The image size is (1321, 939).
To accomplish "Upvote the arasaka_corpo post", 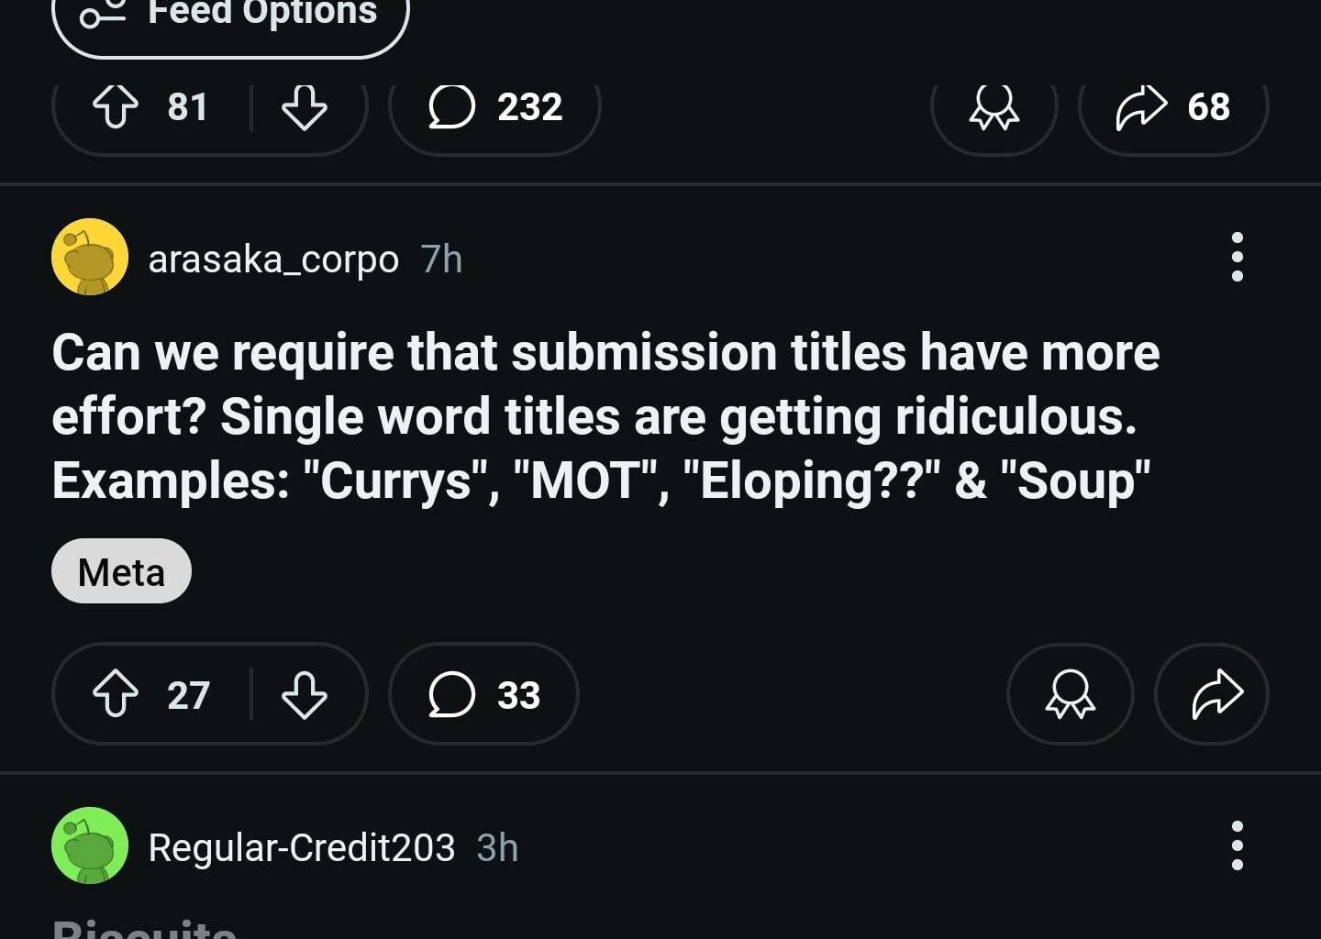I will point(116,694).
